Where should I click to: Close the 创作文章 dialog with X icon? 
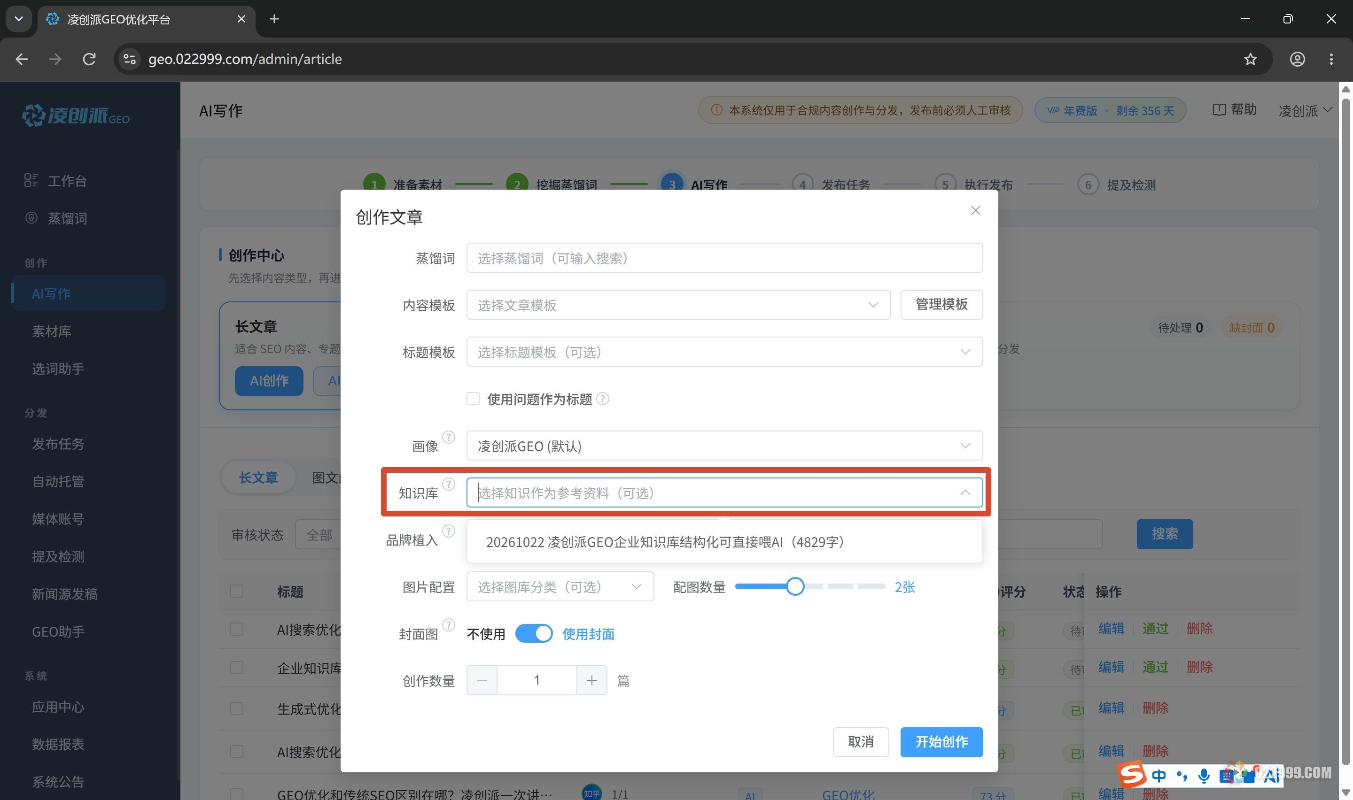pyautogui.click(x=975, y=211)
